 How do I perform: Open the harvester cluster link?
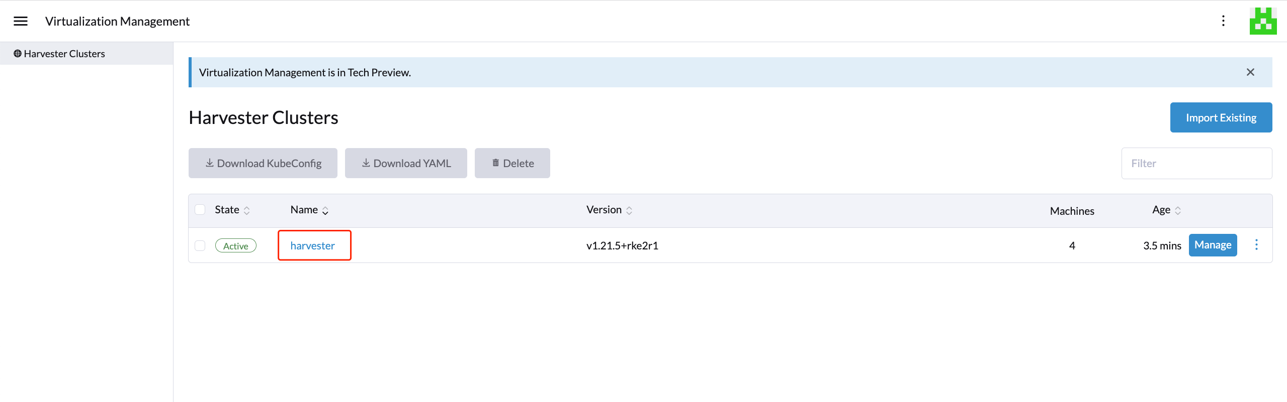(x=312, y=245)
